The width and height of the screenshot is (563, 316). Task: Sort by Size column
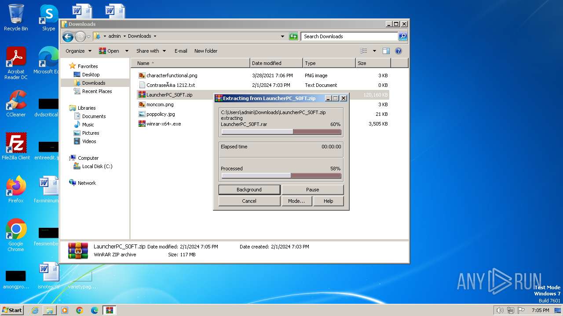[373, 63]
